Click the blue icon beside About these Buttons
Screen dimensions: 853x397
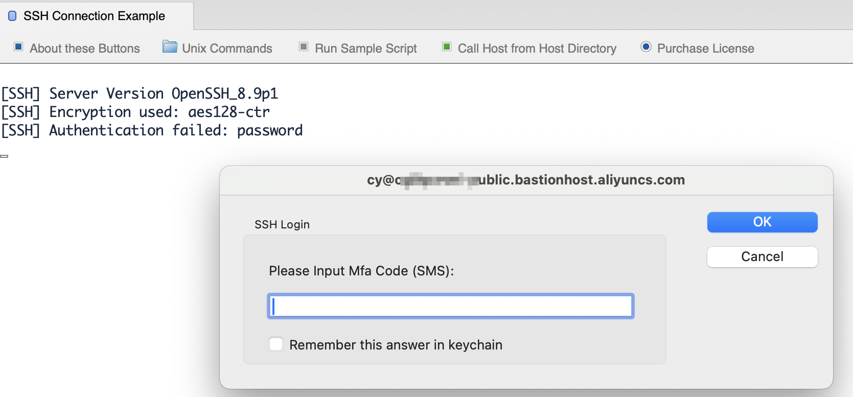click(x=18, y=47)
